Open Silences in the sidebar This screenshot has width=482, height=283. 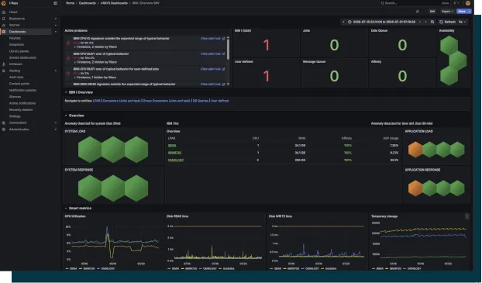(15, 97)
